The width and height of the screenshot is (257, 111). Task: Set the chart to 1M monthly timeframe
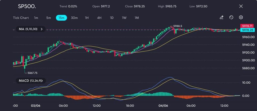[137, 18]
